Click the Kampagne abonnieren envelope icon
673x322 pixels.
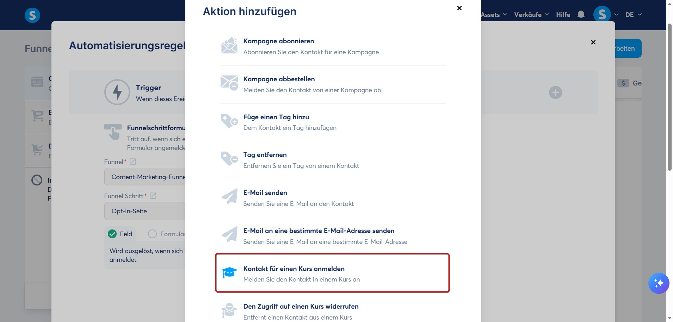click(x=229, y=45)
